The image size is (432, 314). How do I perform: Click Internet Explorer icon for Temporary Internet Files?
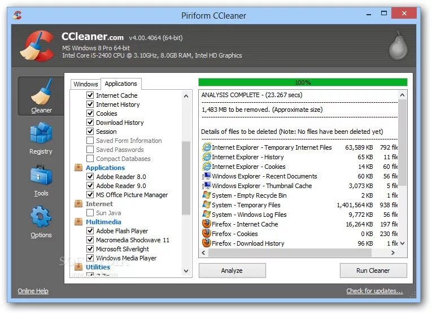click(x=207, y=147)
